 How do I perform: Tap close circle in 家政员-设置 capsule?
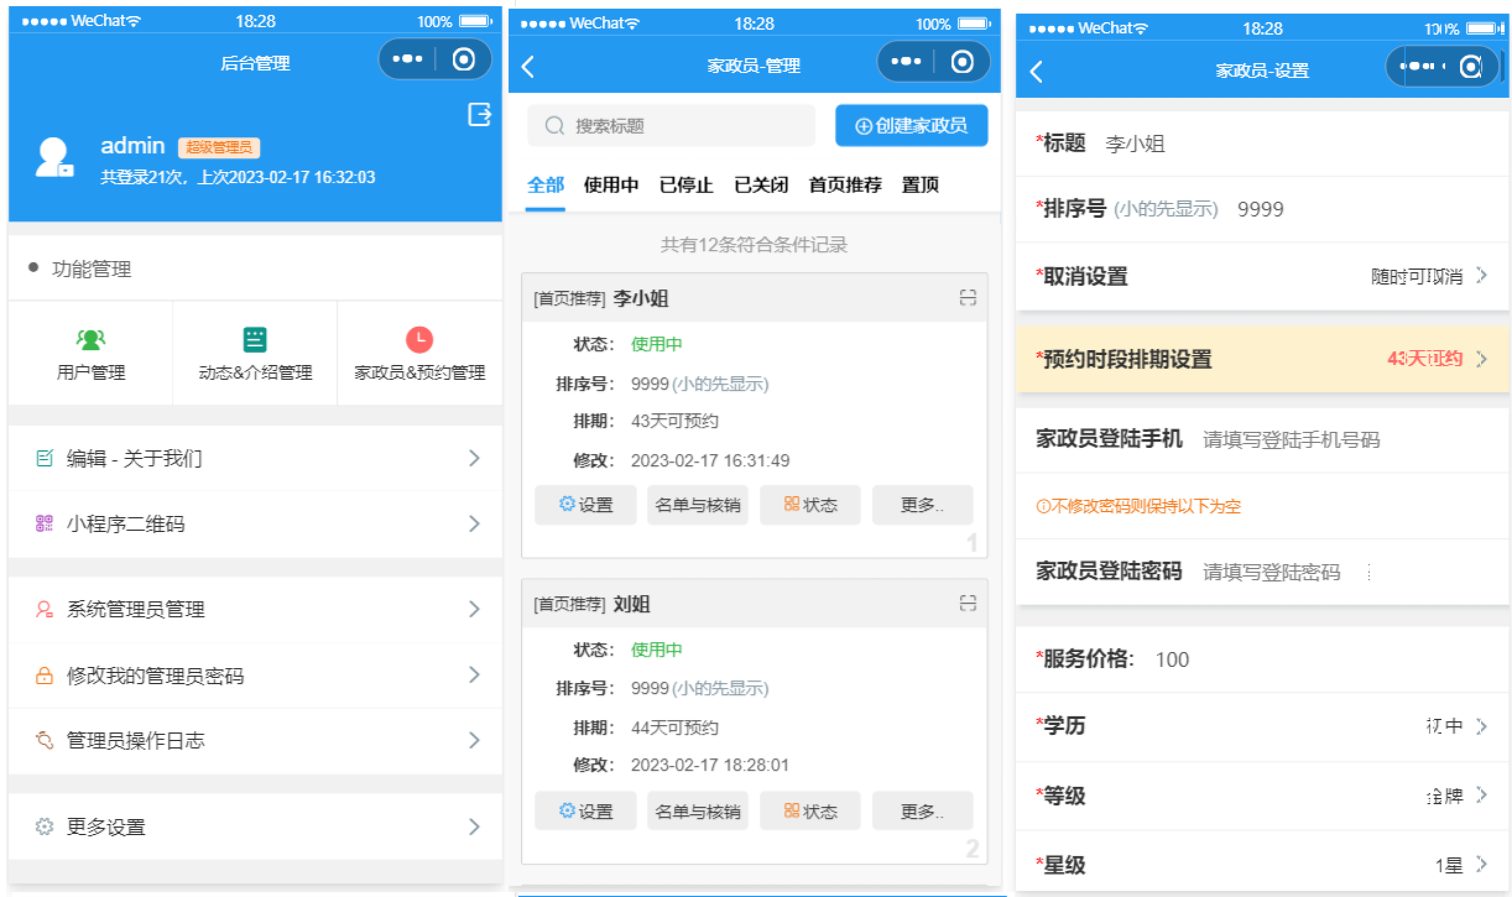pos(1471,66)
